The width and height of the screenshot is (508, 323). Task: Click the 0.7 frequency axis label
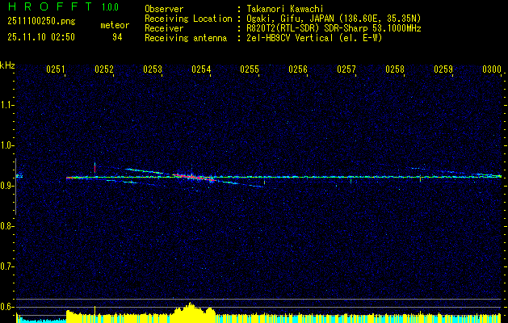pyautogui.click(x=6, y=267)
